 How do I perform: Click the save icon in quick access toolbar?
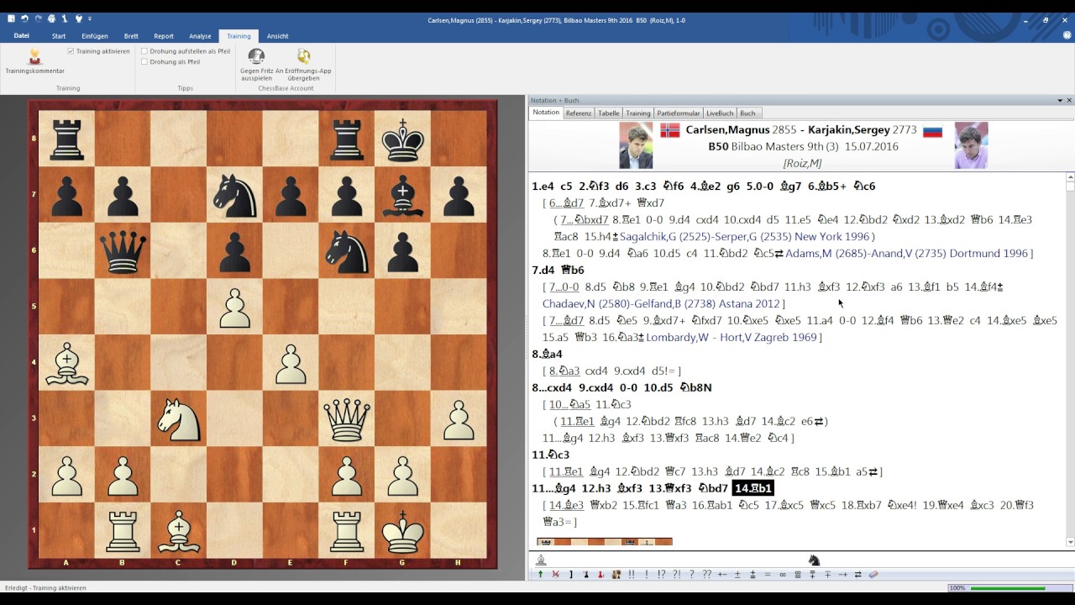tap(11, 18)
